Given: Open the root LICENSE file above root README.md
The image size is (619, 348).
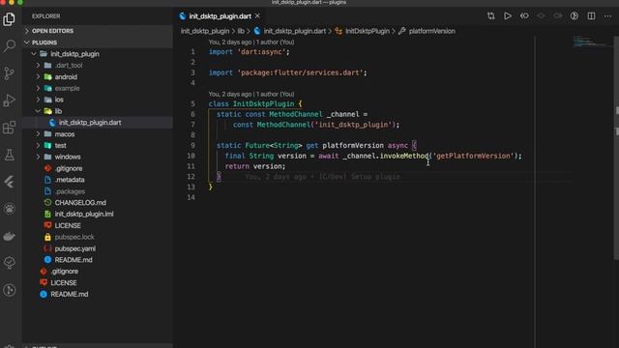Looking at the screenshot, I should click(x=97, y=283).
